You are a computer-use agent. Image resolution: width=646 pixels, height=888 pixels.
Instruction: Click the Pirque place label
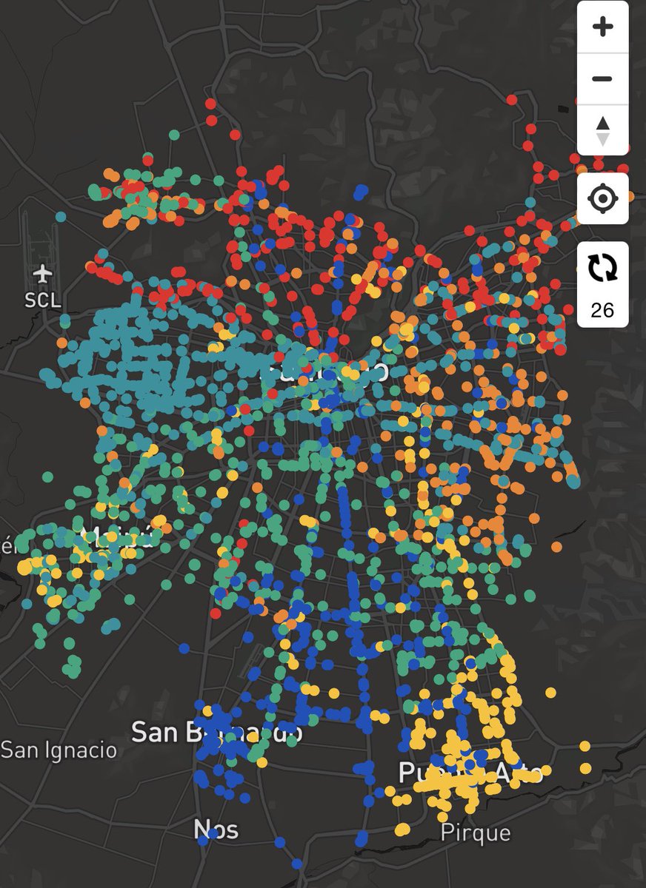(476, 832)
